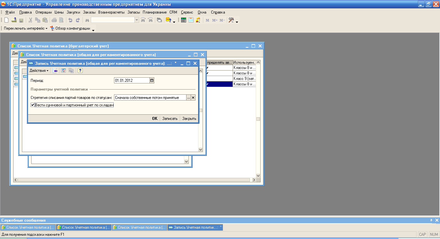Viewport: 440px width, 239px height.
Task: Cut selection with the scissors icon
Action: click(x=30, y=20)
